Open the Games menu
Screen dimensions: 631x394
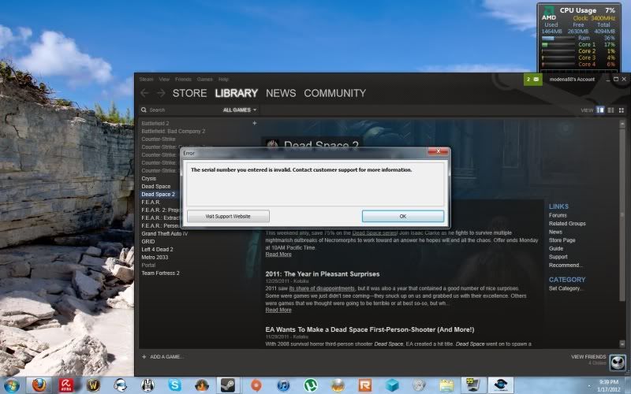click(204, 80)
